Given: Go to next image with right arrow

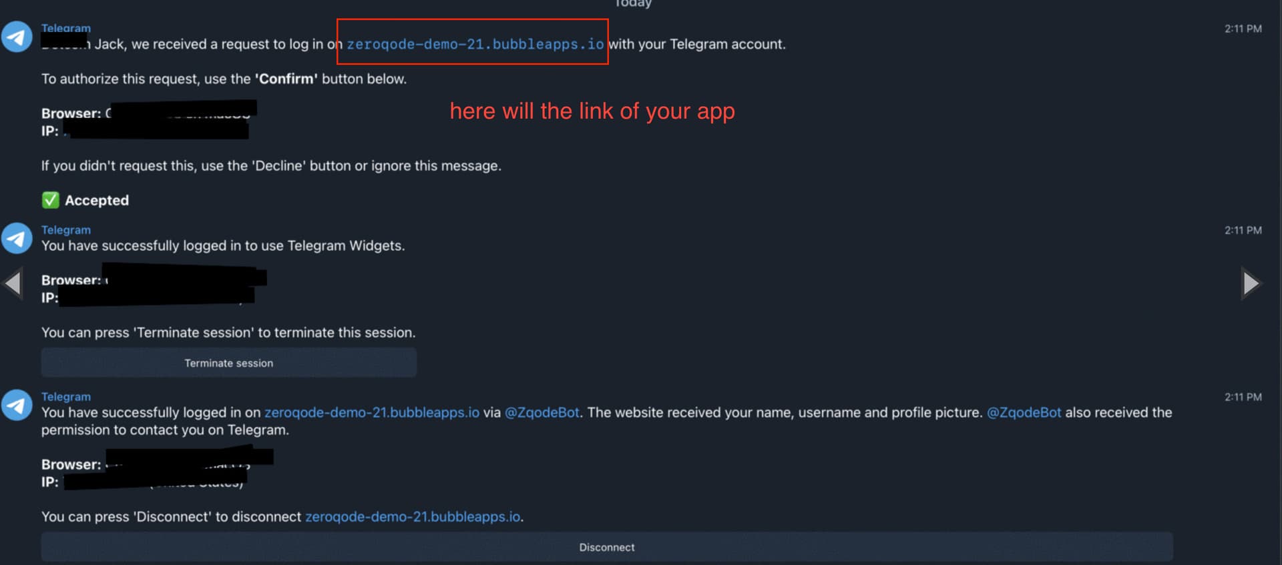Looking at the screenshot, I should click(1251, 283).
